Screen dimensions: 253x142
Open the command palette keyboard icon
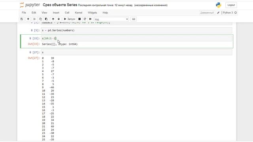[x=134, y=19]
